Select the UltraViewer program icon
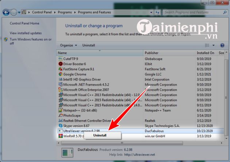The height and width of the screenshot is (162, 230). tap(61, 131)
